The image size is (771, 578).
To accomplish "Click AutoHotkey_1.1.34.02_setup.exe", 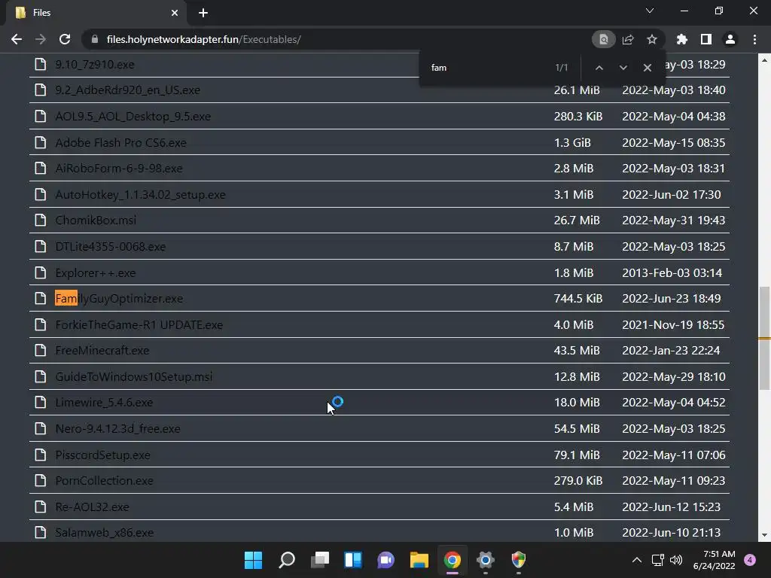I will (x=140, y=195).
